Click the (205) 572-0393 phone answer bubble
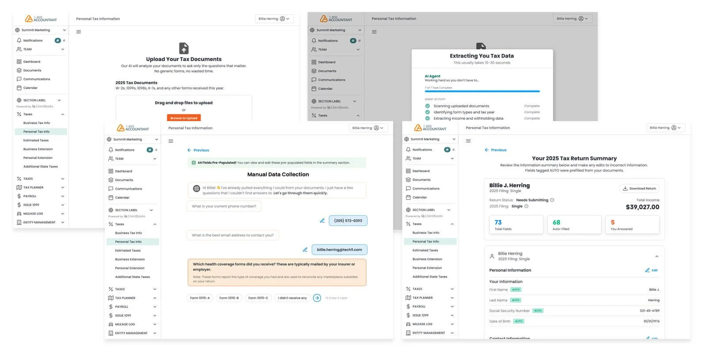Image resolution: width=707 pixels, height=358 pixels. coord(348,221)
